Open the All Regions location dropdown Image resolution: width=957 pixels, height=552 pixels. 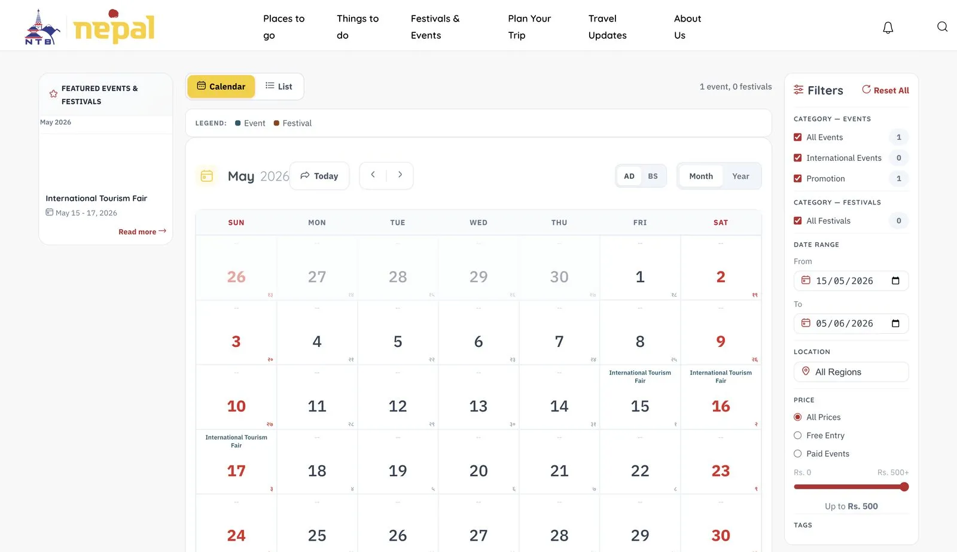tap(851, 372)
